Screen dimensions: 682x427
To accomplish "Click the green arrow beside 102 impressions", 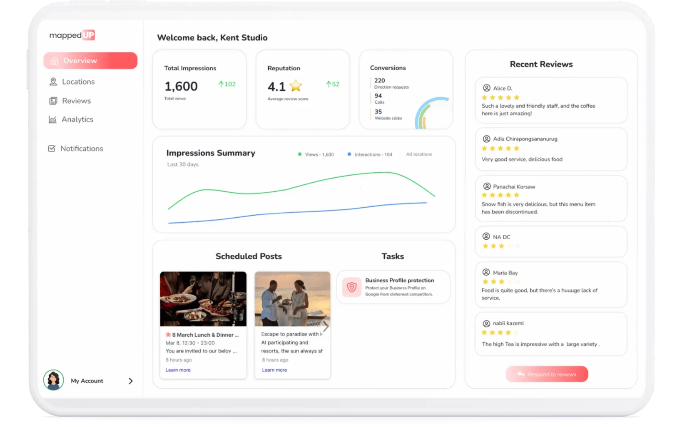I will click(221, 84).
